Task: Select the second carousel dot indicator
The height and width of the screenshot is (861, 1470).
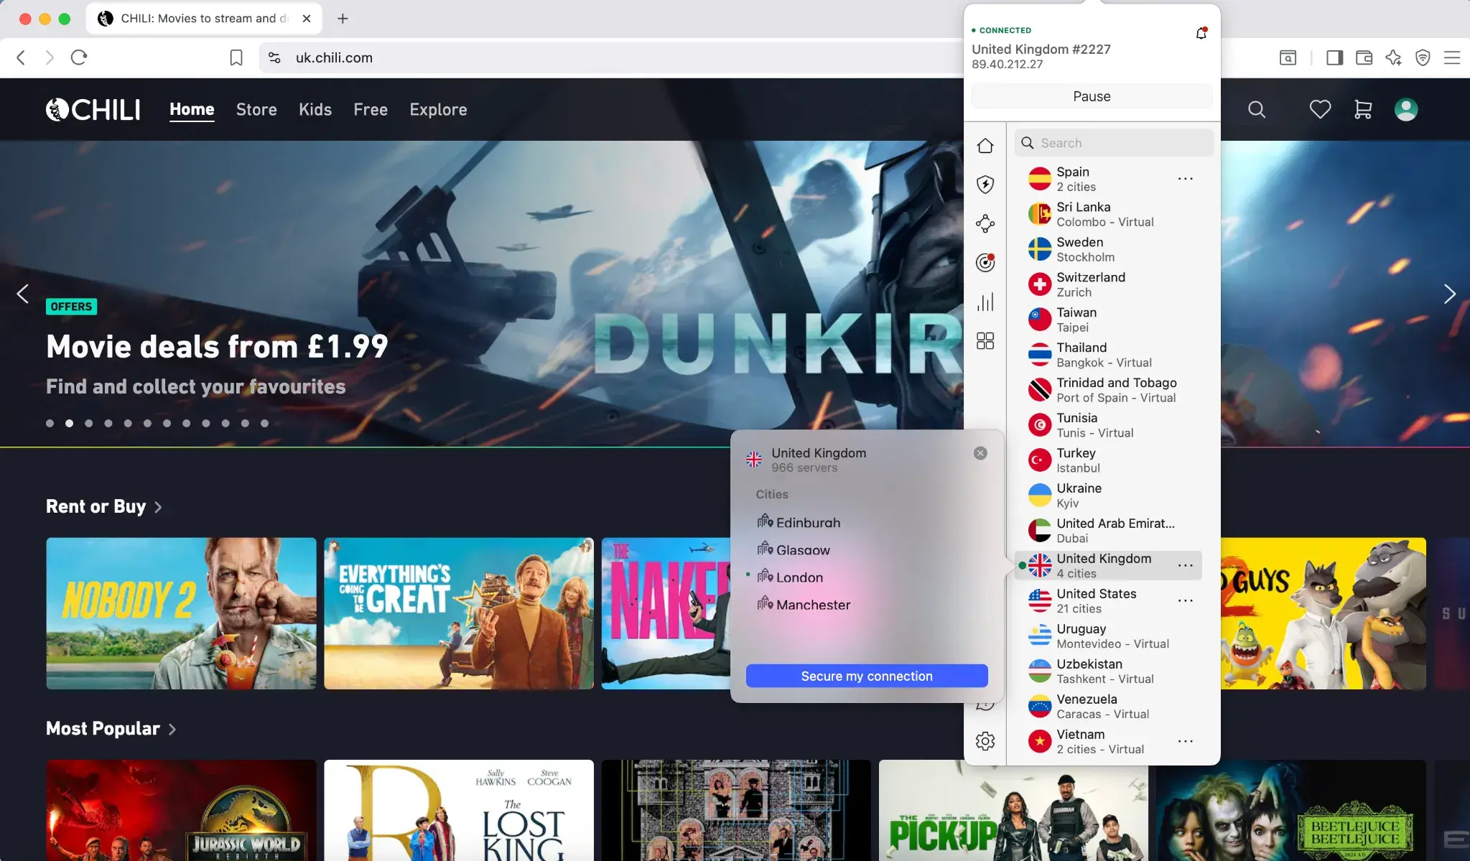Action: point(69,423)
